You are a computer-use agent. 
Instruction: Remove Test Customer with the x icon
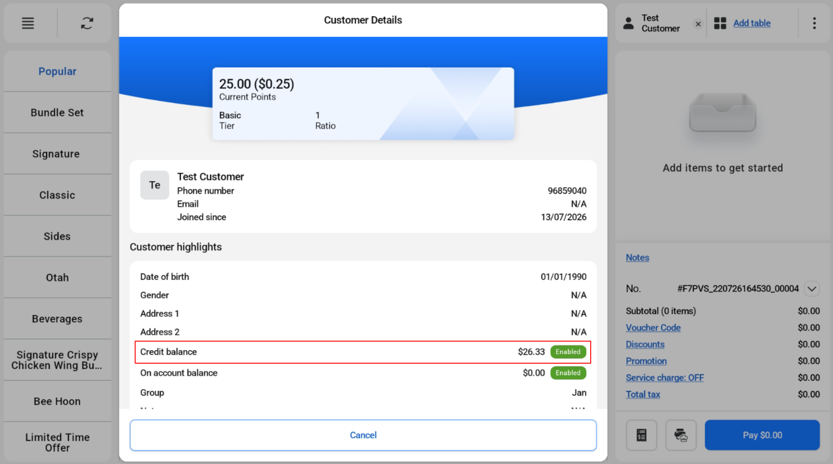coord(698,24)
